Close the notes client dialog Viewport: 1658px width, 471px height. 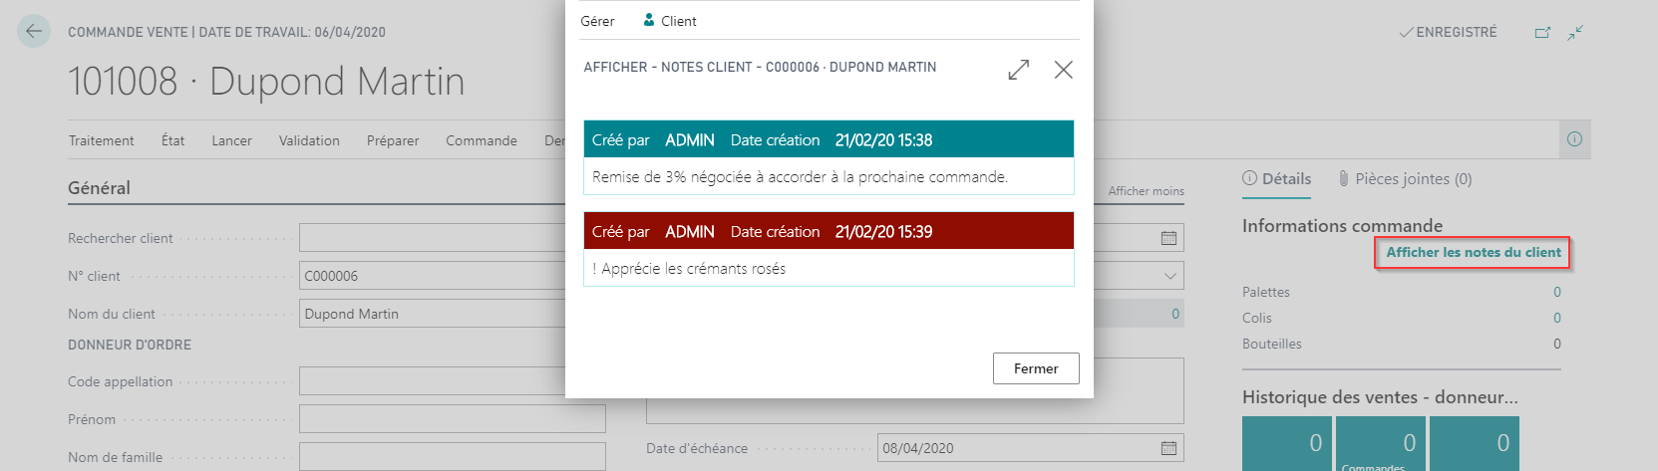coord(1064,70)
